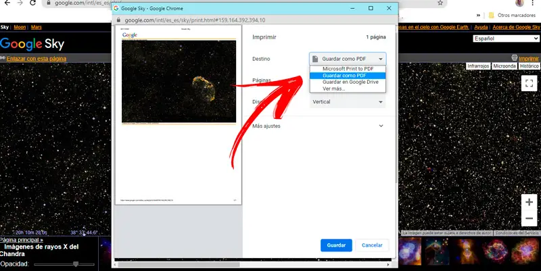Click the Imprimir link in Google Sky
This screenshot has width=541, height=271.
[x=529, y=59]
